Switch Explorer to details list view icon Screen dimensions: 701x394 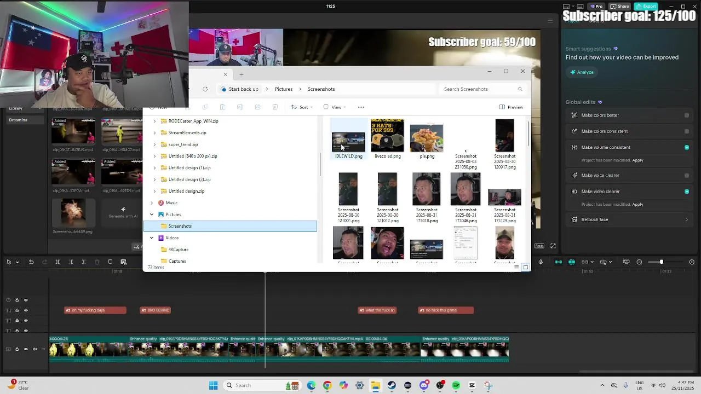tap(516, 268)
